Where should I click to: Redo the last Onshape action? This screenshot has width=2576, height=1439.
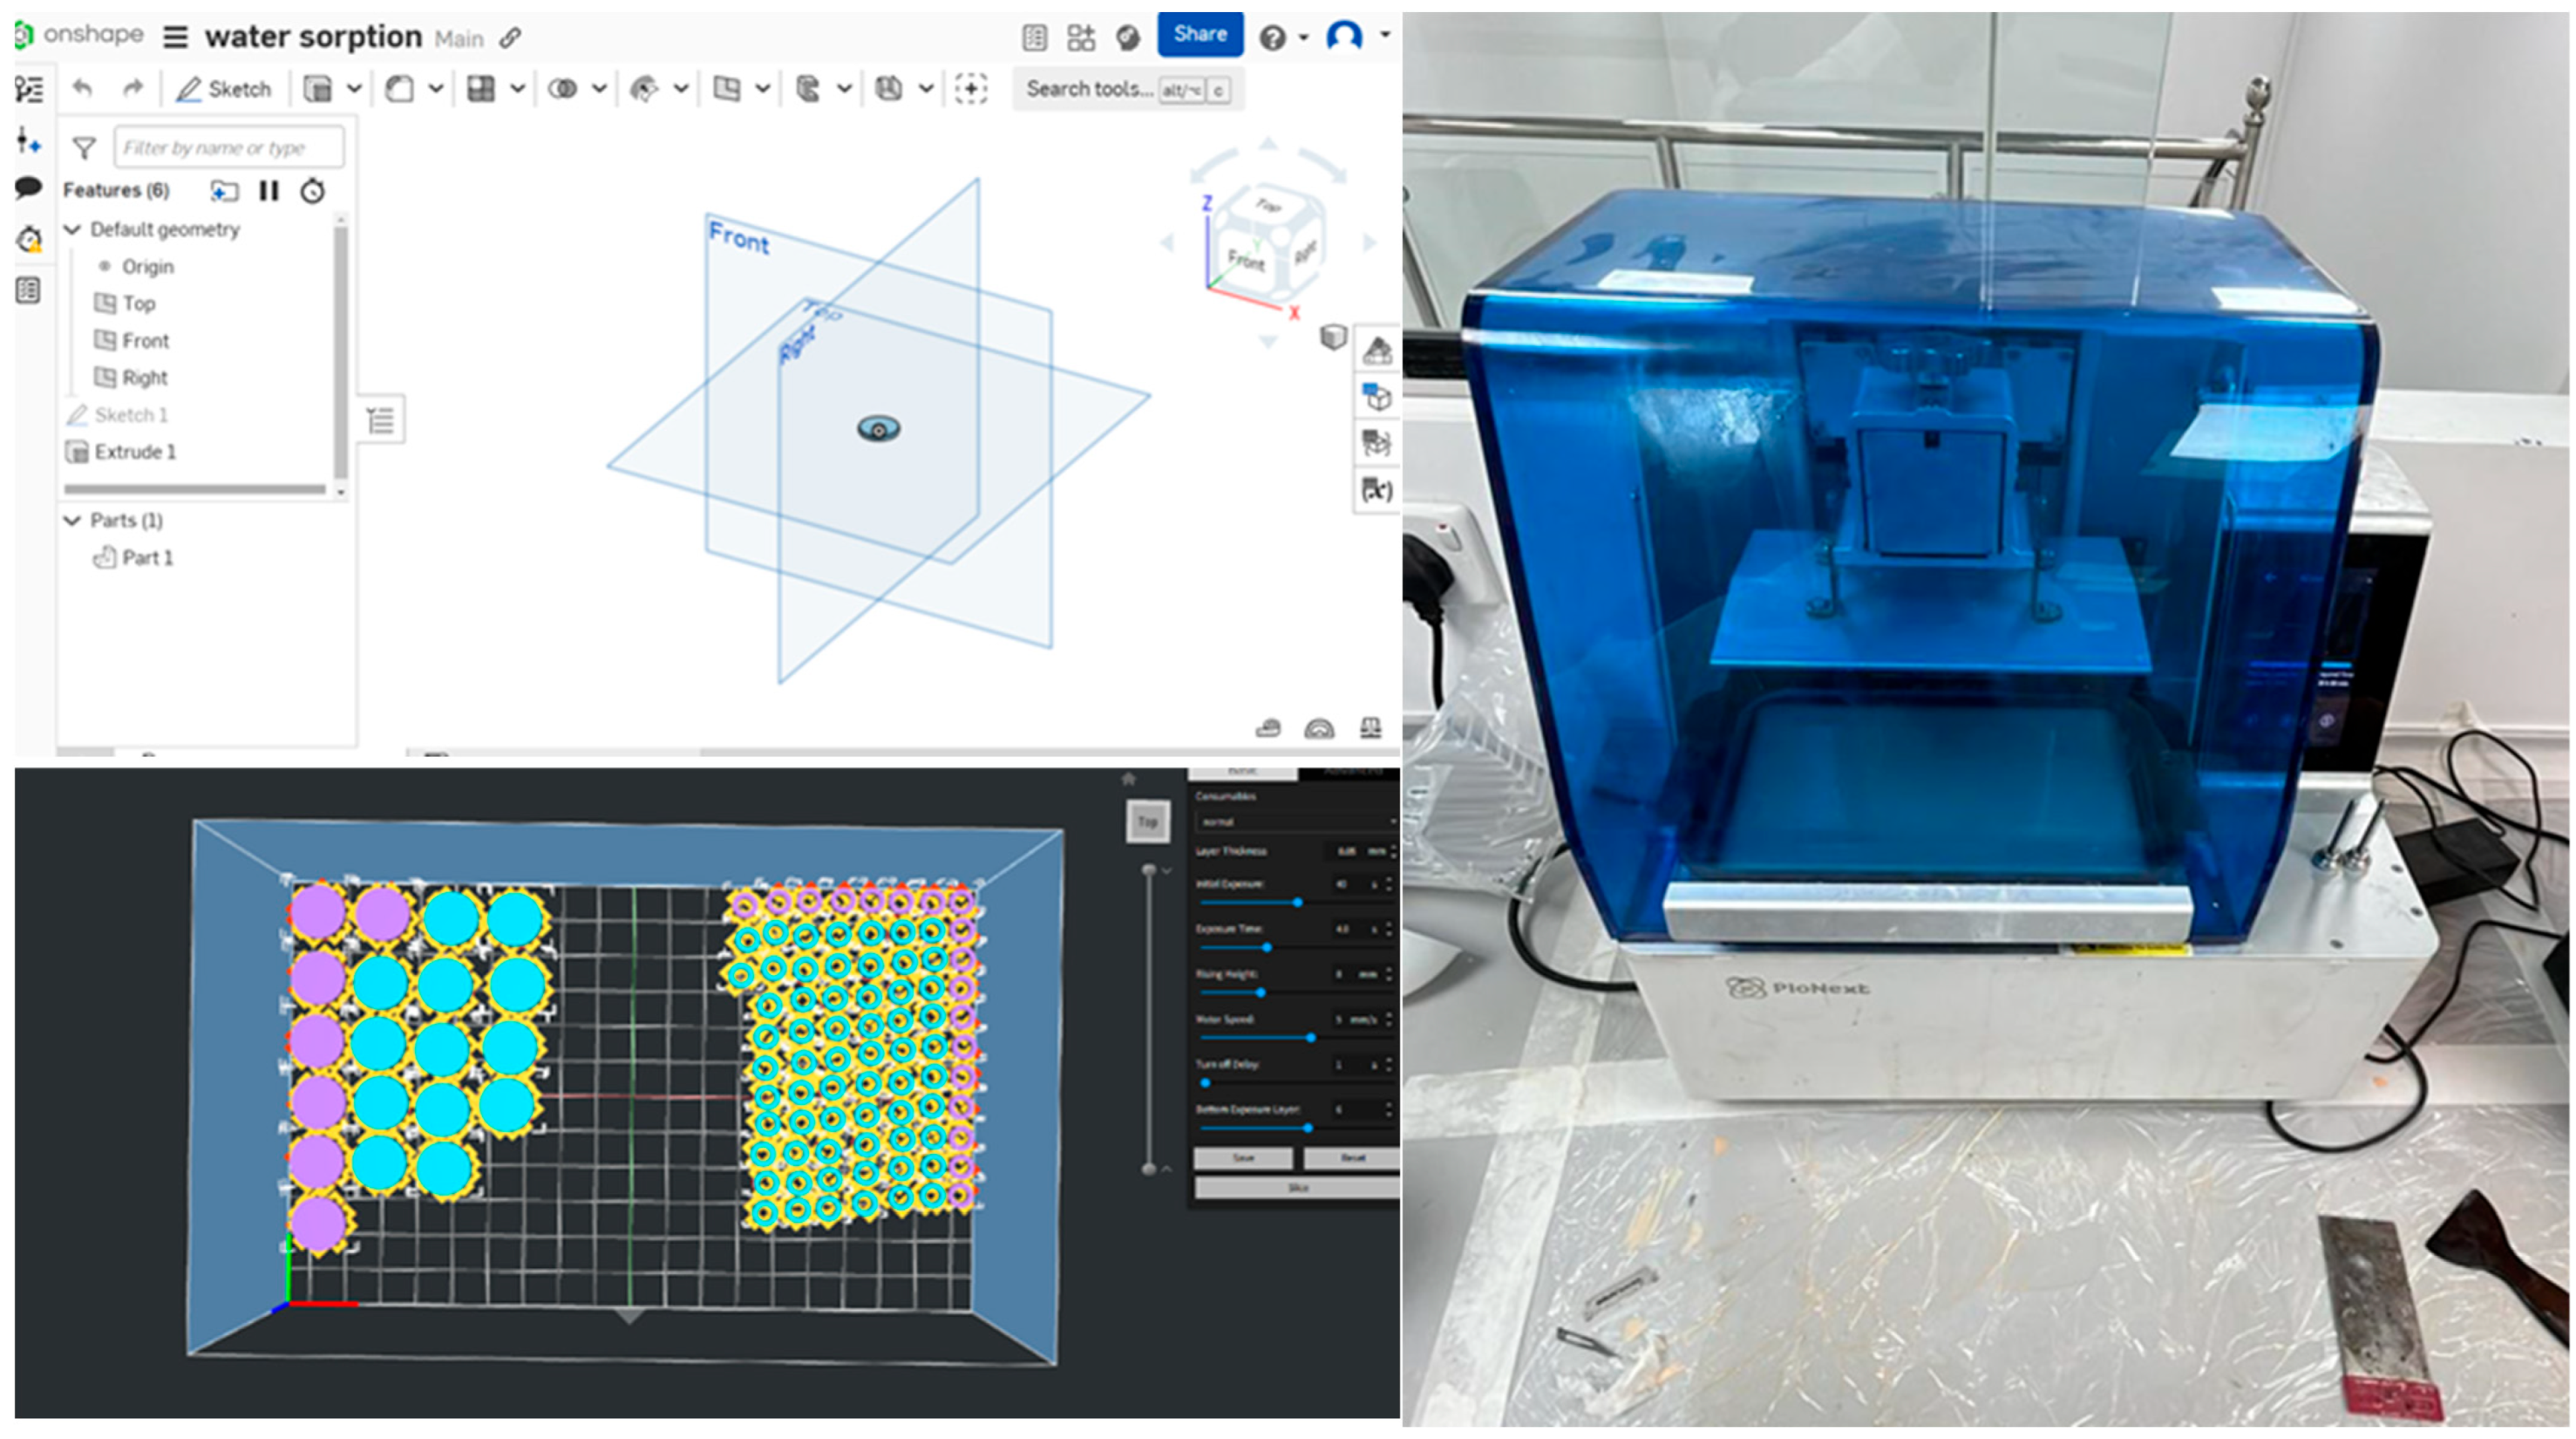132,89
